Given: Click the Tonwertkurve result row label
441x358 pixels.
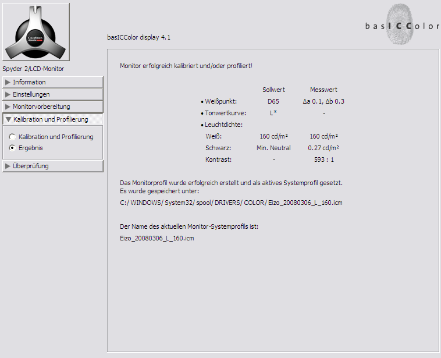Looking at the screenshot, I should 225,113.
